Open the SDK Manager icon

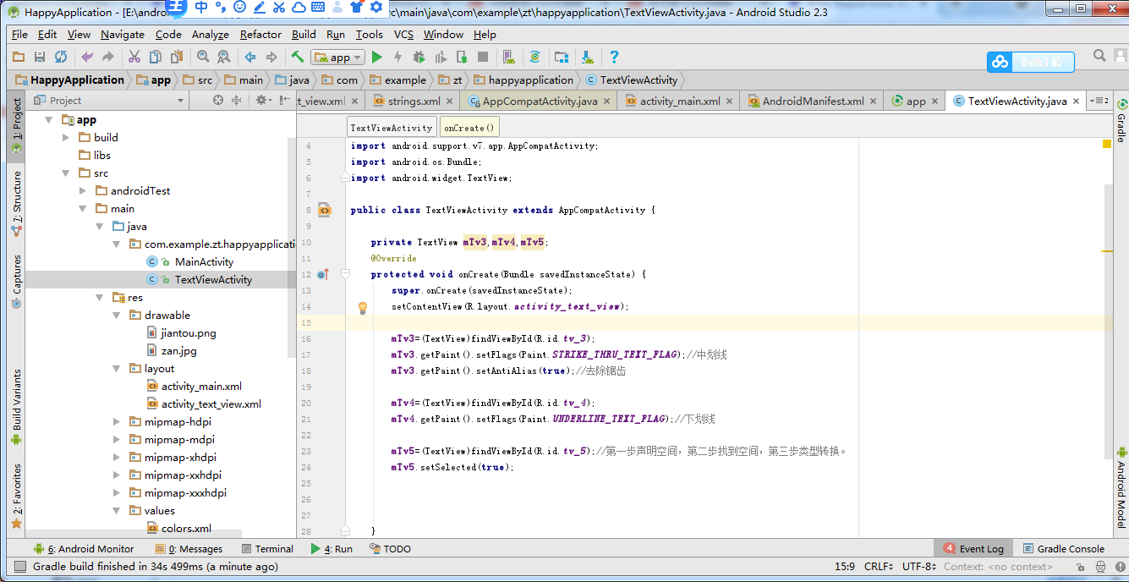coord(588,57)
